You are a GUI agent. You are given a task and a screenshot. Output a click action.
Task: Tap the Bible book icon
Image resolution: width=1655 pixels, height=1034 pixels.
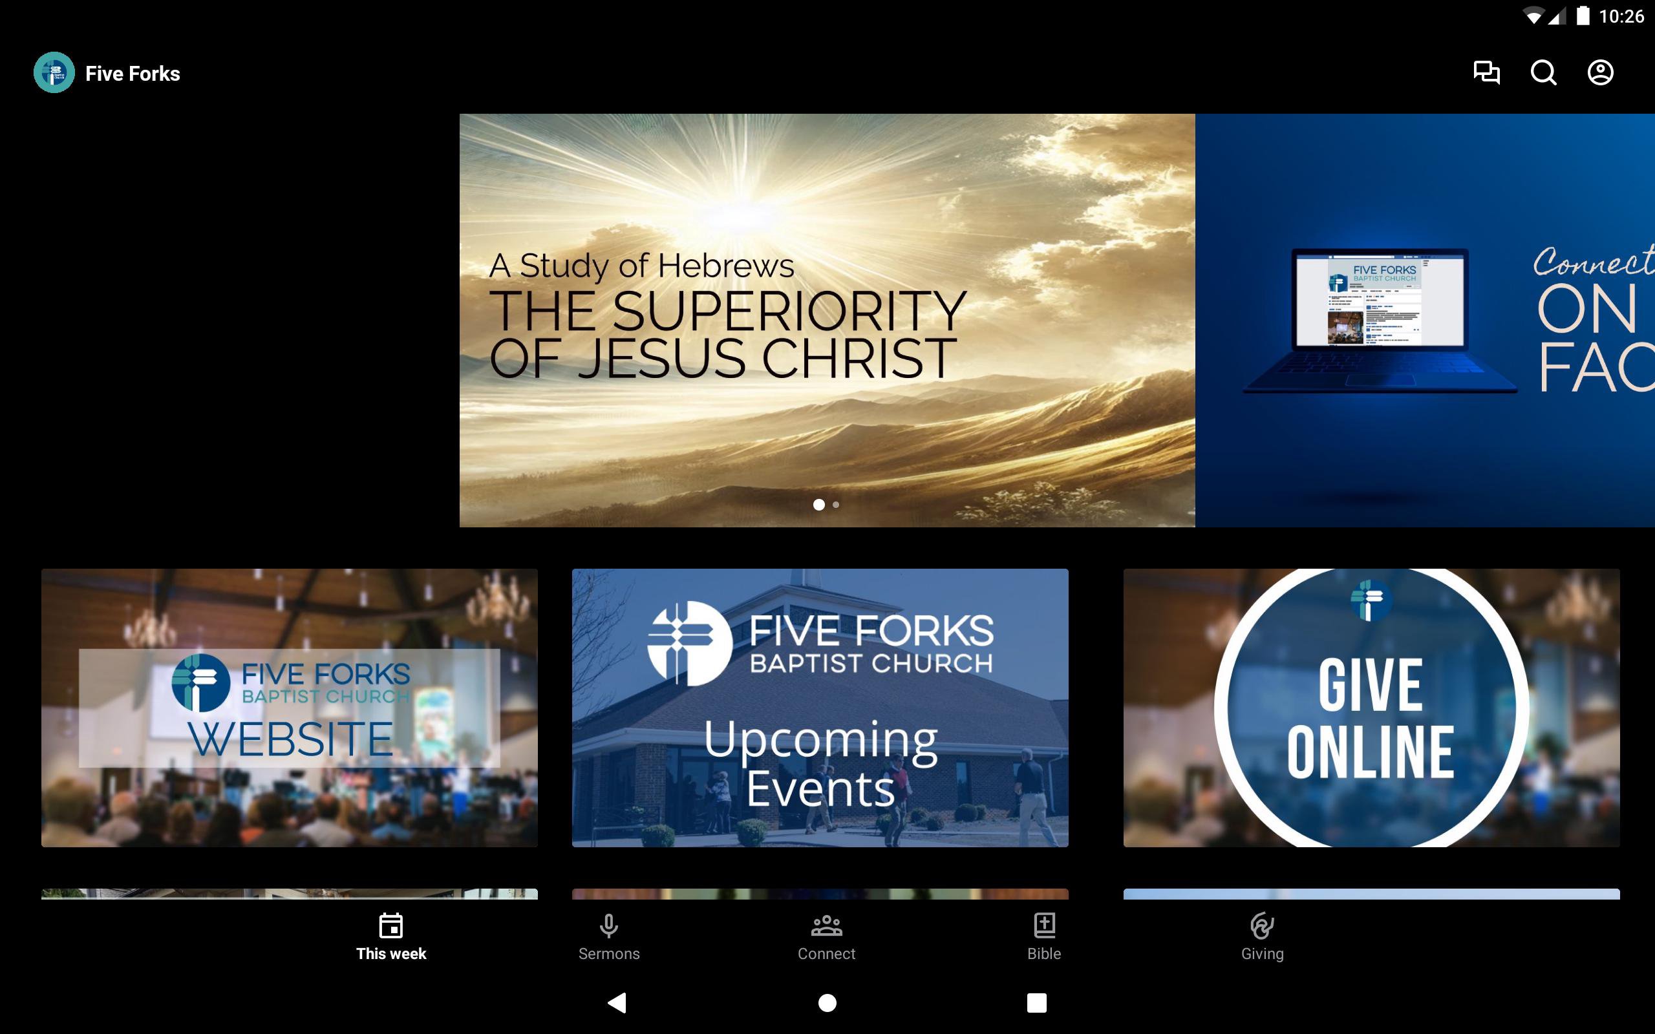point(1043,926)
